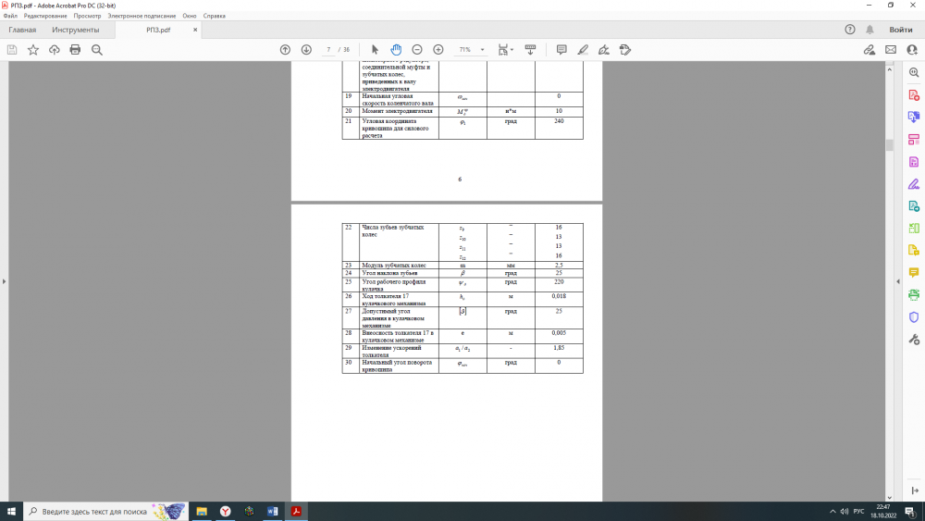This screenshot has width=925, height=521.
Task: Close the РПЗ.pdf tab
Action: [x=195, y=30]
